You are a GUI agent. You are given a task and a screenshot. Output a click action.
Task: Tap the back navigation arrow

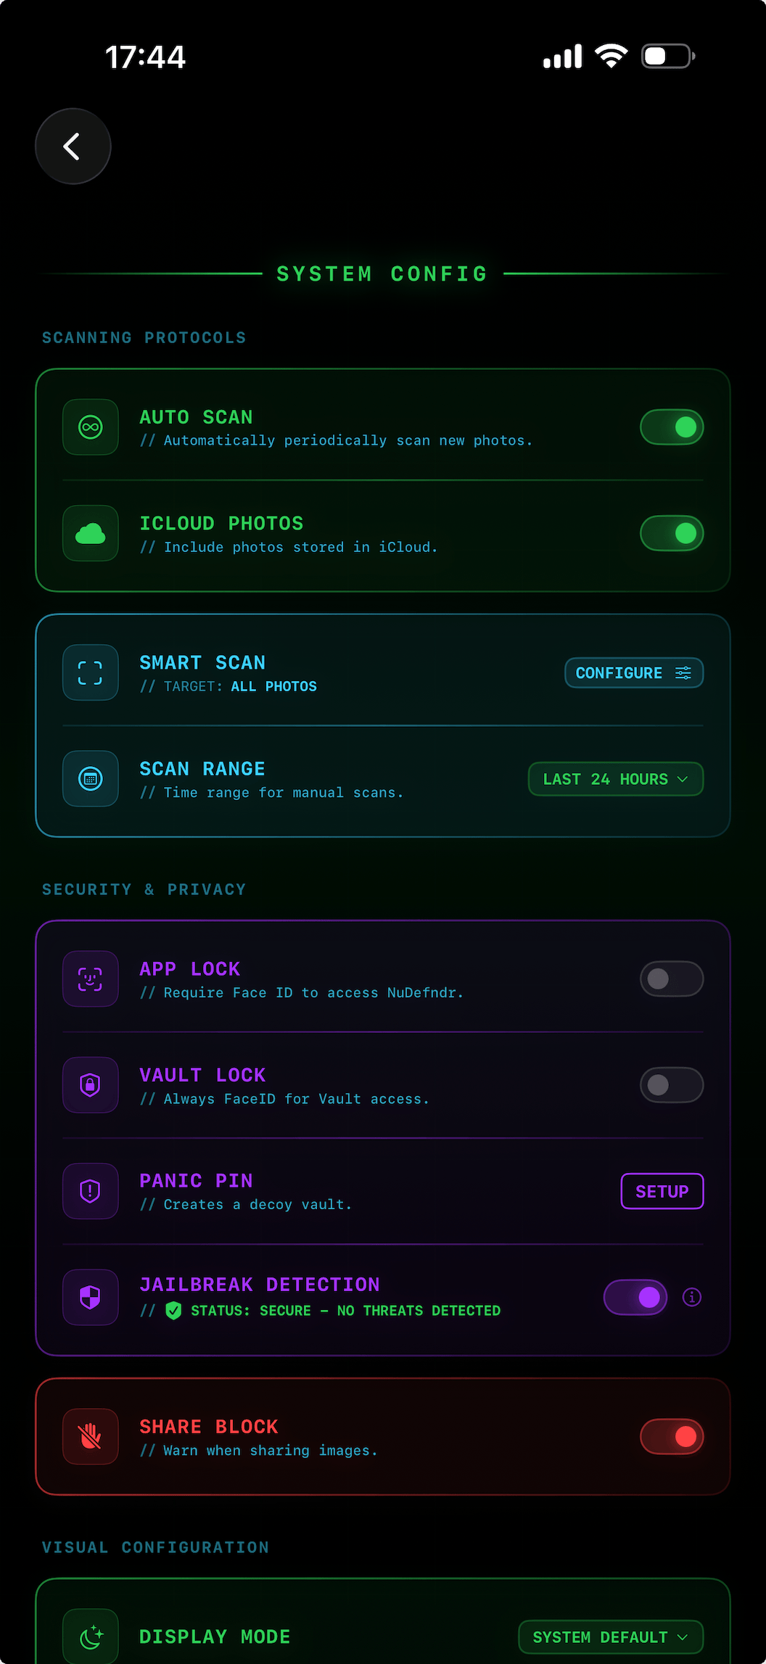click(x=73, y=146)
